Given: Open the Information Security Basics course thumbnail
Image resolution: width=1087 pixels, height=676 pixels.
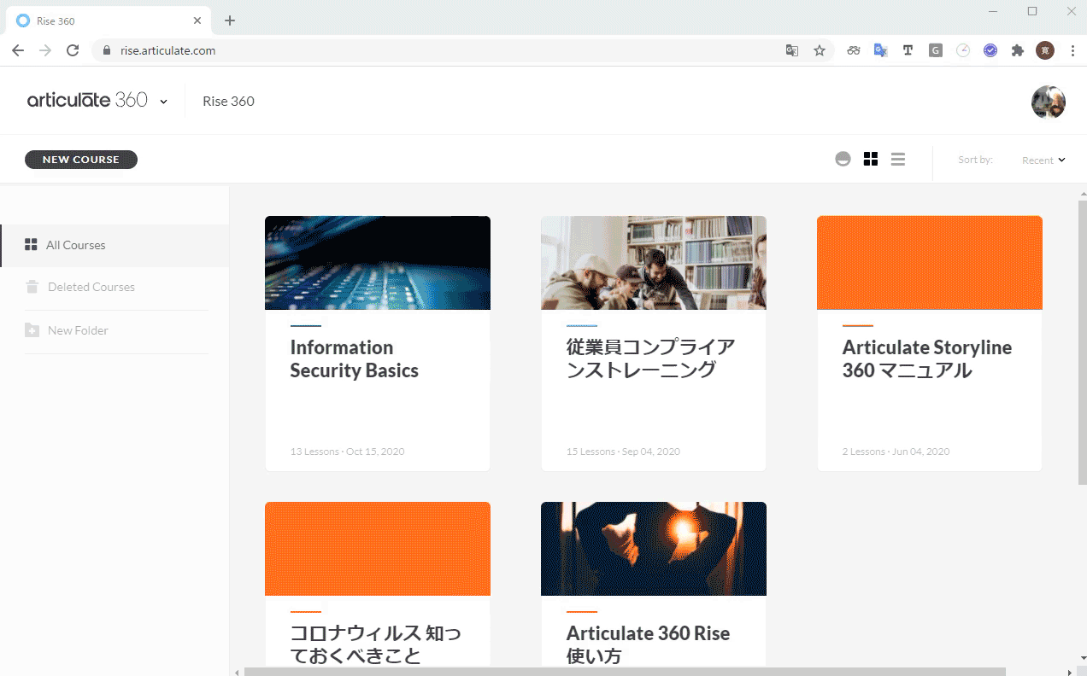Looking at the screenshot, I should tap(378, 263).
